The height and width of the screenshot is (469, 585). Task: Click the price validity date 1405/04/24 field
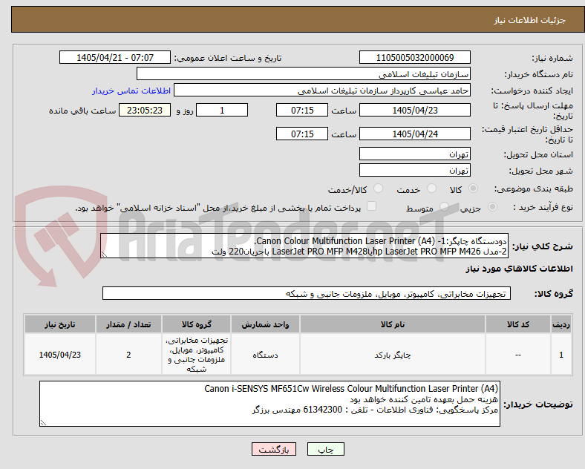coord(414,134)
